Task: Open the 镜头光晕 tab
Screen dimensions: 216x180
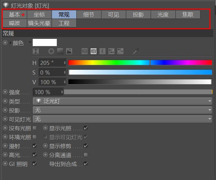Action: point(39,23)
